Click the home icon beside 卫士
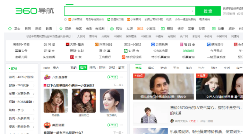Screen dimensions: 248x137 click(10, 29)
